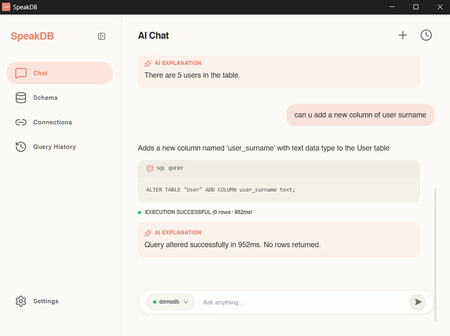Go to the Chat section
This screenshot has height=336, width=450.
60,73
